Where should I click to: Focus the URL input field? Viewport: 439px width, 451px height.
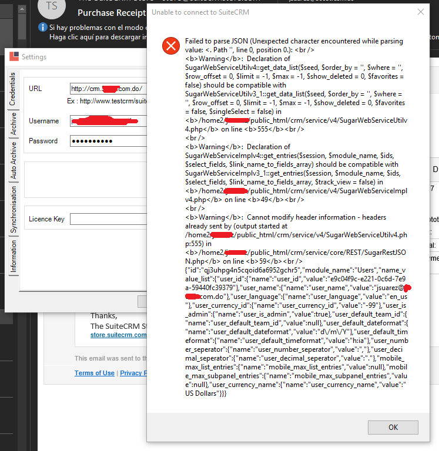pos(108,89)
